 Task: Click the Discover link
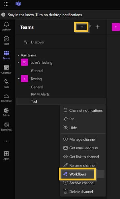(x=38, y=42)
